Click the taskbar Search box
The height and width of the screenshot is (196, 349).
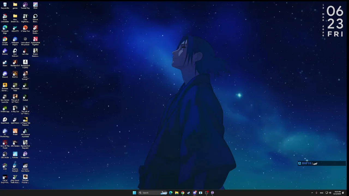[x=153, y=193]
